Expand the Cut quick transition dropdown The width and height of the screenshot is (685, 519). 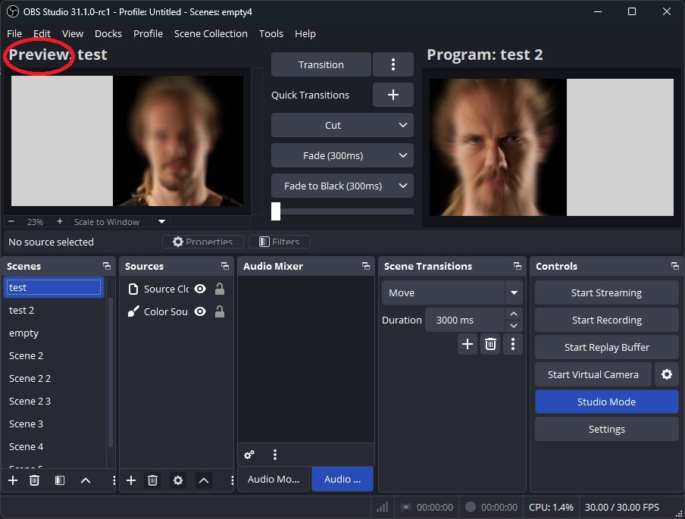[x=403, y=125]
